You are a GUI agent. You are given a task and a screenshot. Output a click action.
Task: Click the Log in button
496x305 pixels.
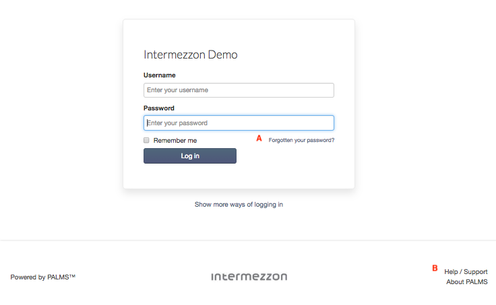tap(190, 156)
